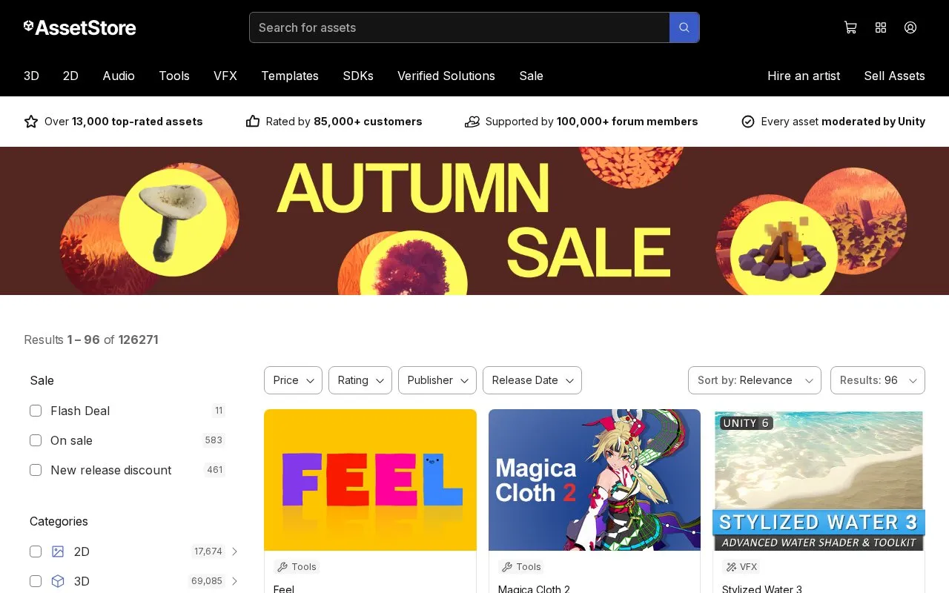Image resolution: width=949 pixels, height=593 pixels.
Task: Select the 2D category checkbox
Action: [36, 551]
